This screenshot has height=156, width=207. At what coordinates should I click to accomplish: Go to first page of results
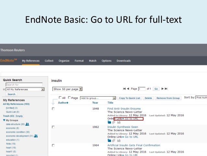[x=124, y=89]
